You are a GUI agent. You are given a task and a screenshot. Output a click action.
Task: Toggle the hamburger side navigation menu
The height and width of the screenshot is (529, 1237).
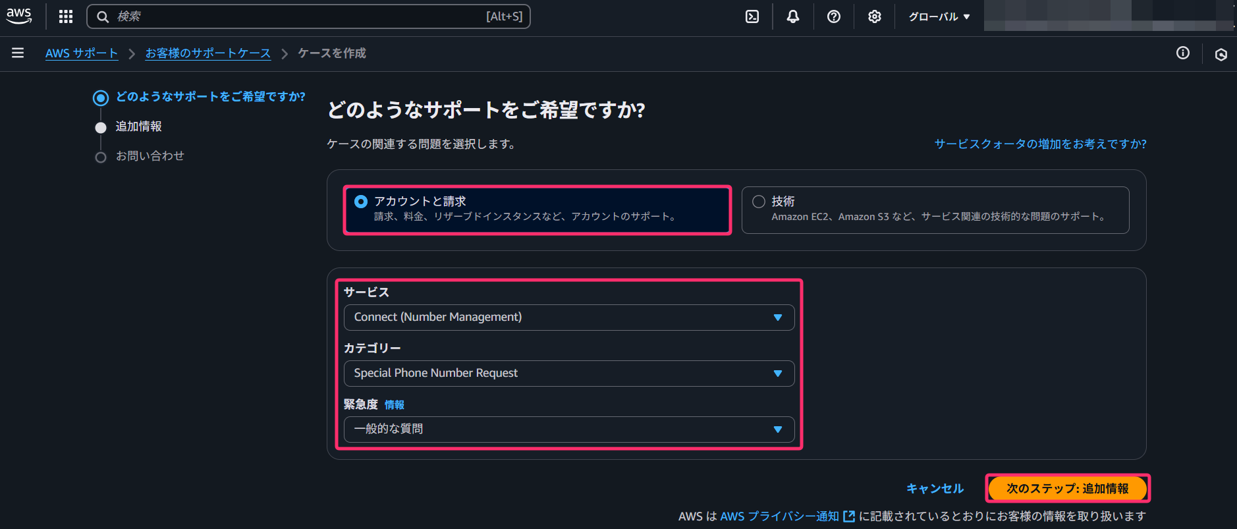18,53
